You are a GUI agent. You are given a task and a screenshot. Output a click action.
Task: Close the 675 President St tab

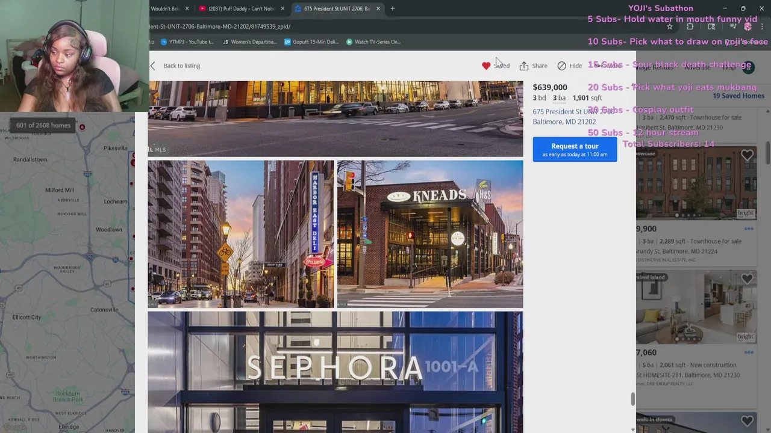coord(378,8)
